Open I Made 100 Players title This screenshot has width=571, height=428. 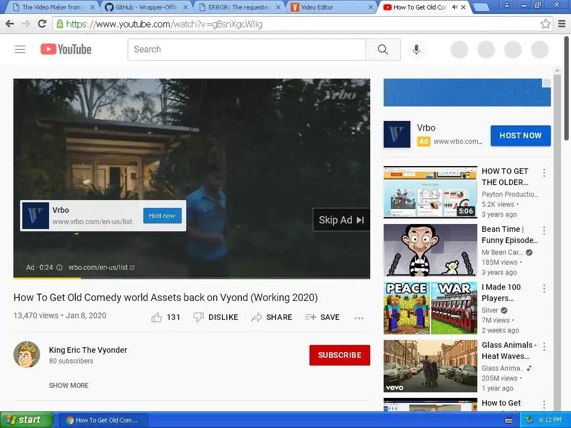(501, 293)
